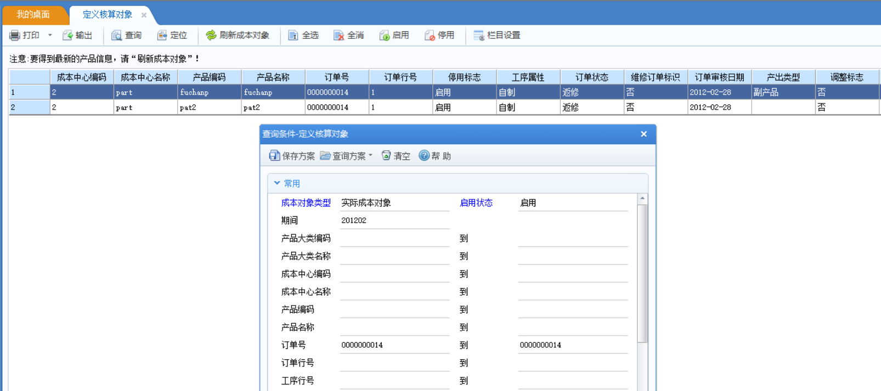This screenshot has height=391, width=881.
Task: Click the 订单号 start field with 0000000014
Action: (x=394, y=346)
